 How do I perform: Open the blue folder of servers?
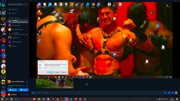(3, 45)
